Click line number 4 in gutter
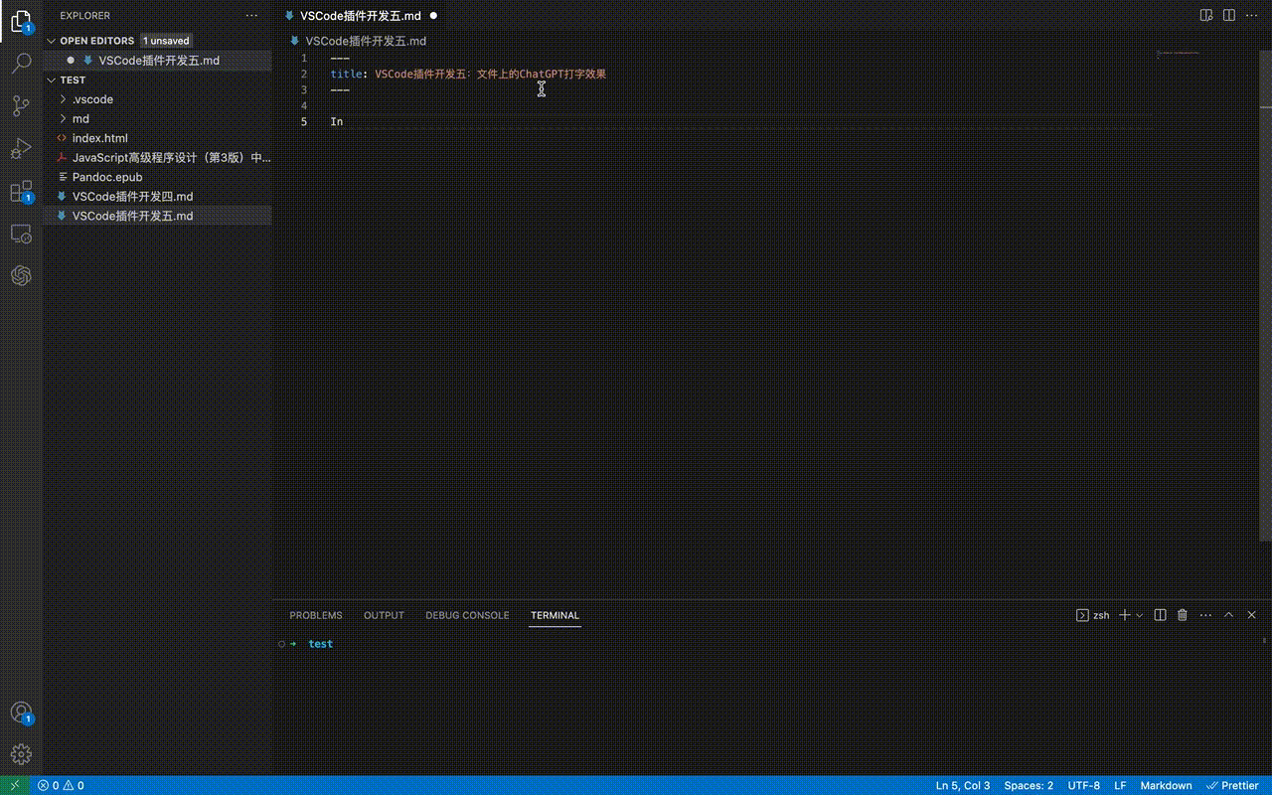This screenshot has height=795, width=1272. click(x=304, y=105)
